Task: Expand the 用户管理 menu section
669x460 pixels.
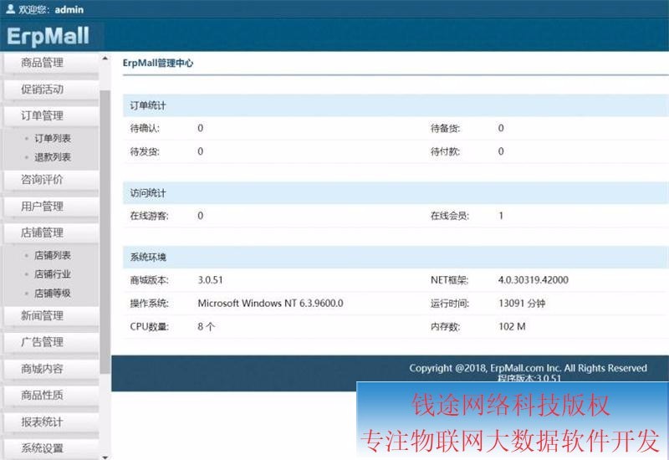Action: pyautogui.click(x=51, y=207)
